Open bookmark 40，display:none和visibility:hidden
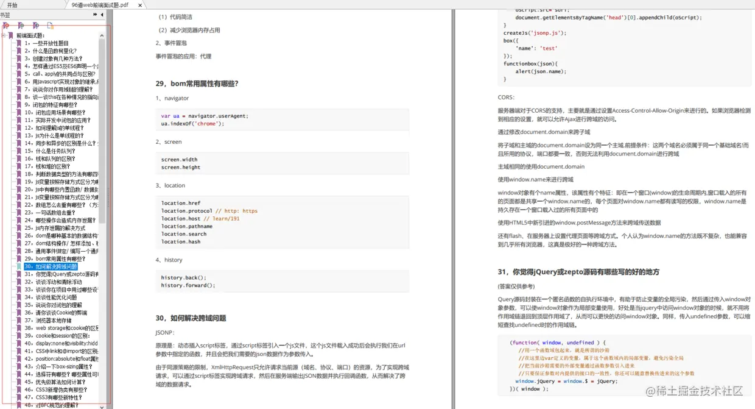 [x=61, y=343]
